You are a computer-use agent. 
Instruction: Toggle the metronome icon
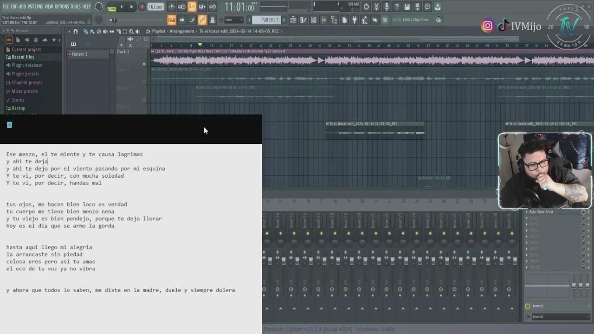(172, 7)
